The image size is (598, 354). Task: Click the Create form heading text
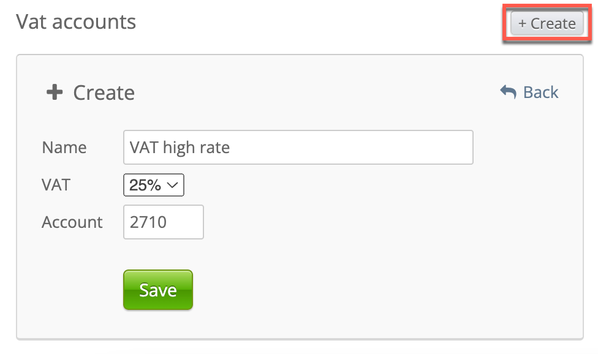[x=104, y=92]
